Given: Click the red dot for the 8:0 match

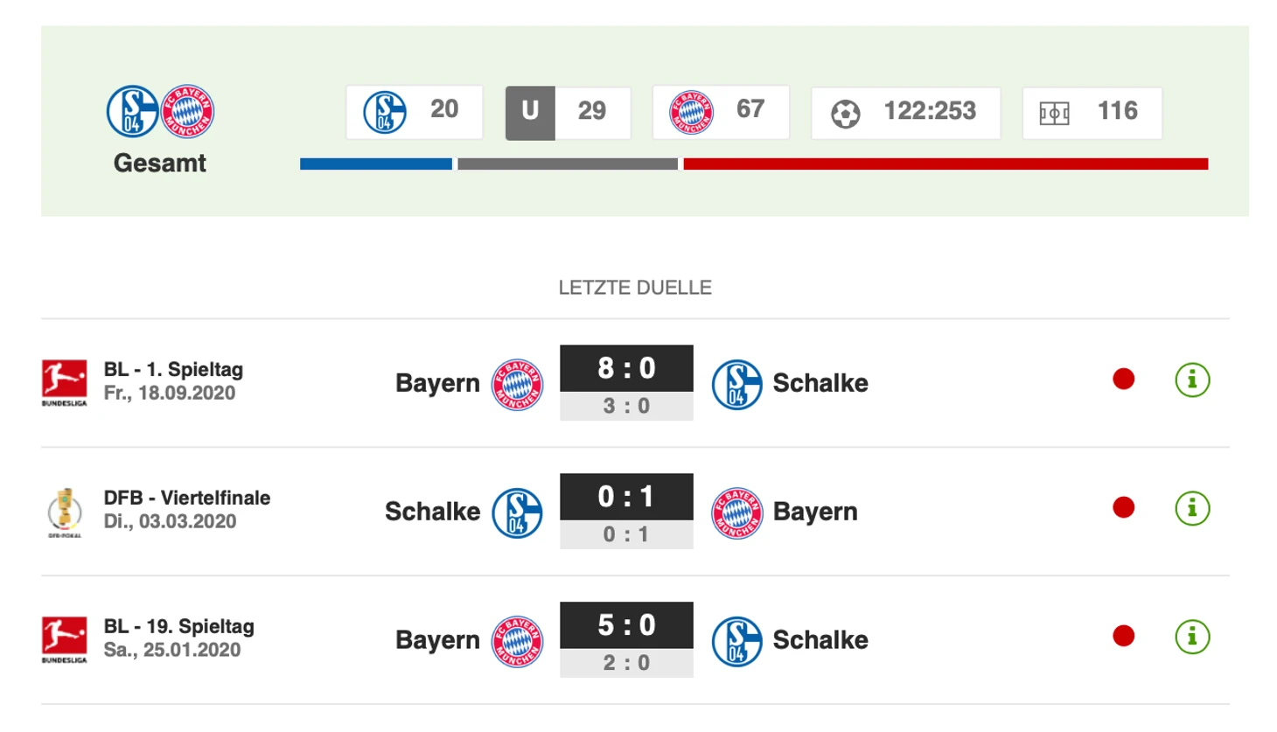Looking at the screenshot, I should [1123, 380].
